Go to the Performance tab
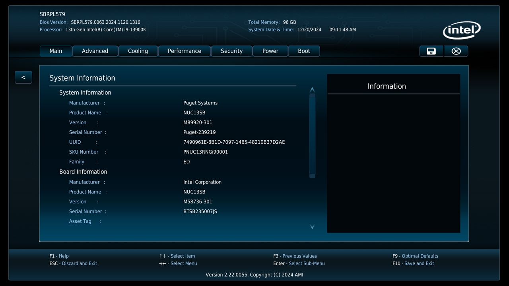The image size is (509, 286). point(185,51)
